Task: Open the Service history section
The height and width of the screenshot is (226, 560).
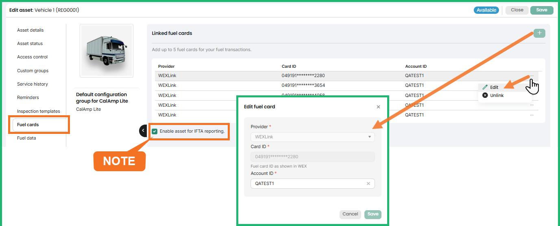Action: tap(33, 84)
